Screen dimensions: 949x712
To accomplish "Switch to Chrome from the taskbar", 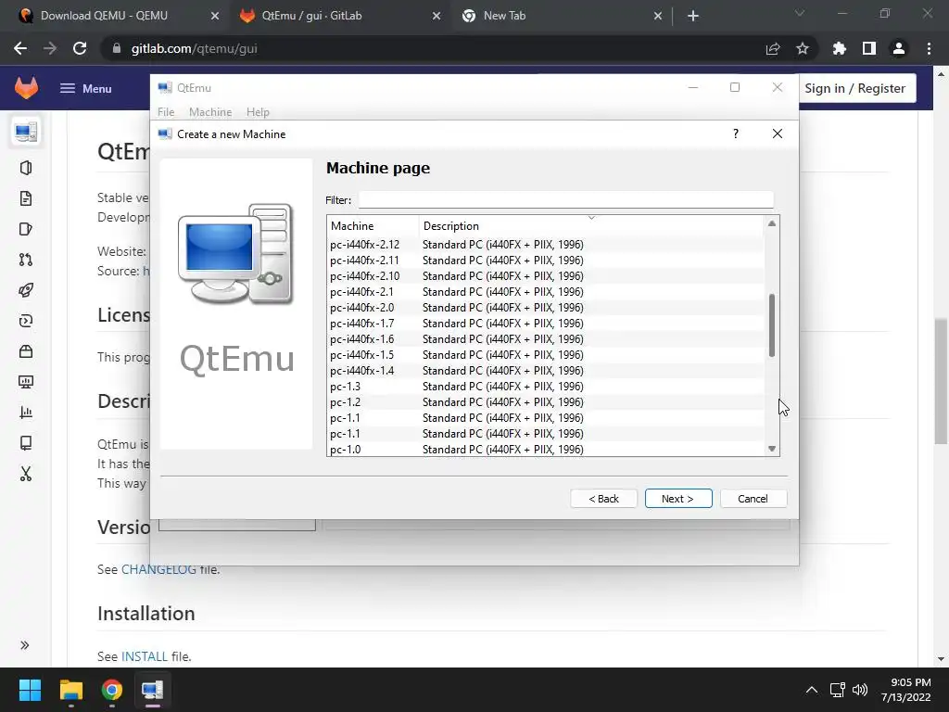I will [x=112, y=690].
